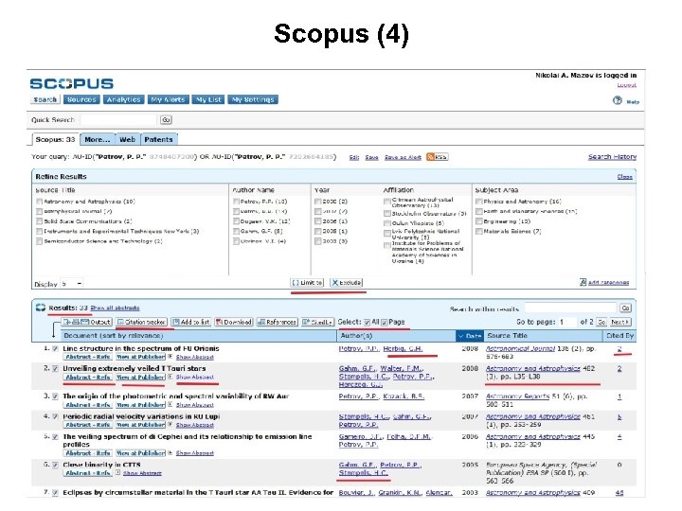This screenshot has height=511, width=682.
Task: Click the Go to page number field
Action: click(x=567, y=322)
